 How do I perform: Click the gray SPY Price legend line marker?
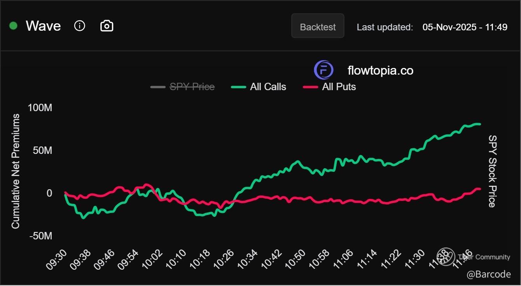[x=158, y=87]
